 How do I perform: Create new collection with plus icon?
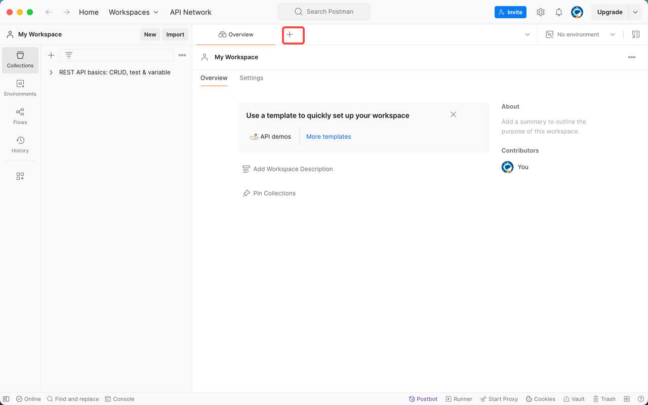click(51, 55)
